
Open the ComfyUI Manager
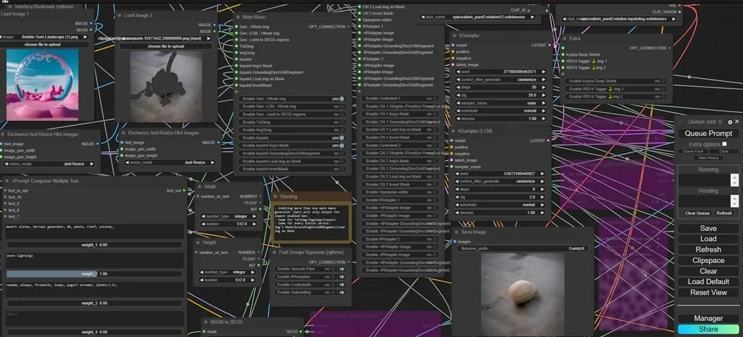(709, 318)
